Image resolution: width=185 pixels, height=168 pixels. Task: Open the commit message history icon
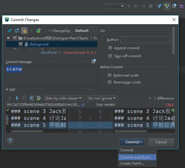click(94, 61)
